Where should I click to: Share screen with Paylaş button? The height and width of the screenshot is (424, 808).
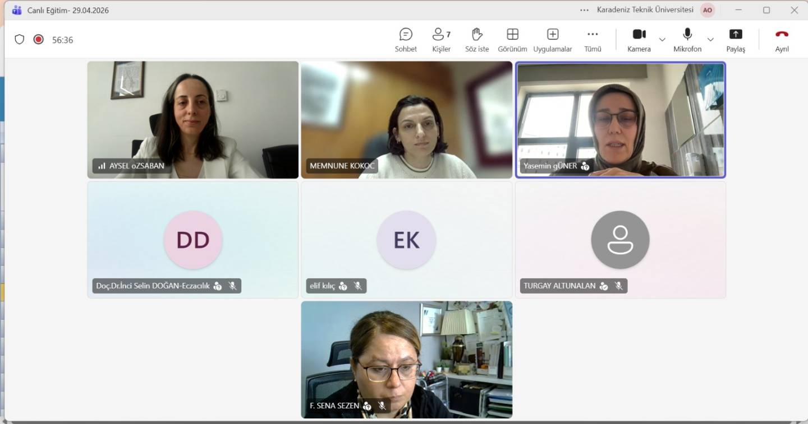pyautogui.click(x=736, y=40)
